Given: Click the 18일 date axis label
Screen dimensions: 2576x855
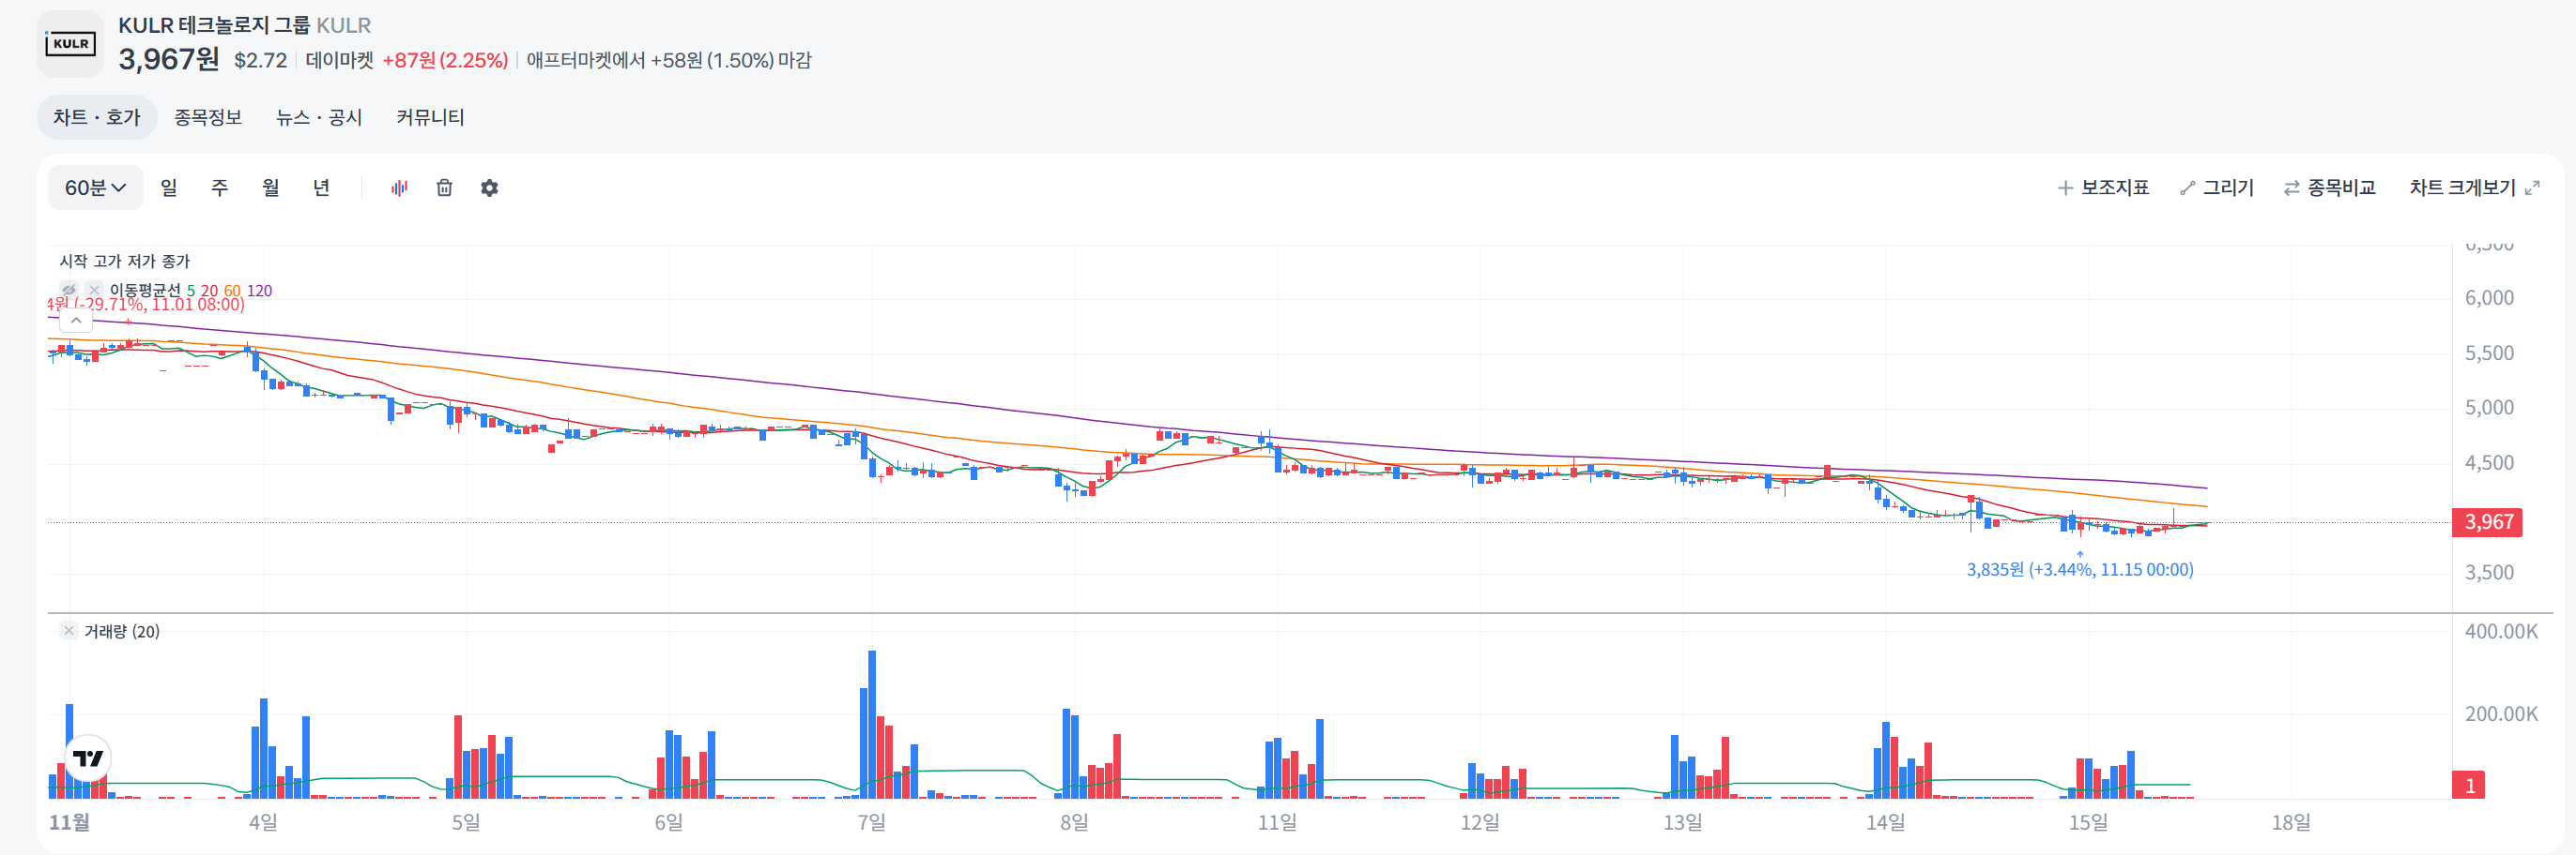Looking at the screenshot, I should pyautogui.click(x=2291, y=822).
